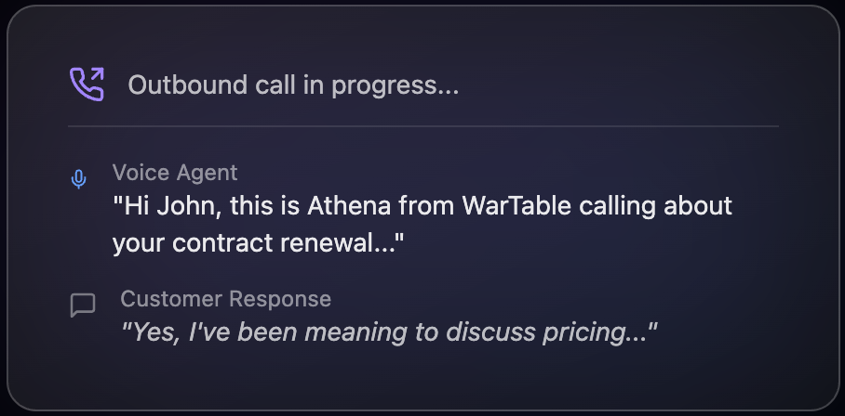Click the outbound call phone icon
This screenshot has width=845, height=416.
pyautogui.click(x=87, y=84)
